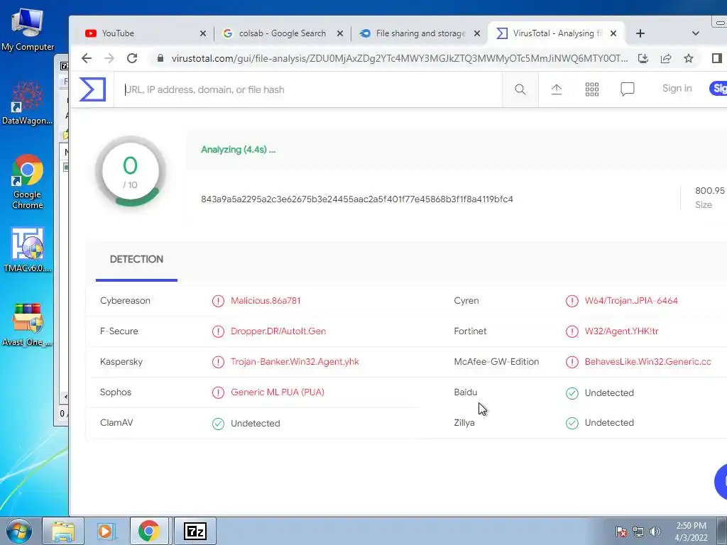The image size is (727, 545).
Task: Click the Analyzing (4.4s) status text
Action: point(238,150)
